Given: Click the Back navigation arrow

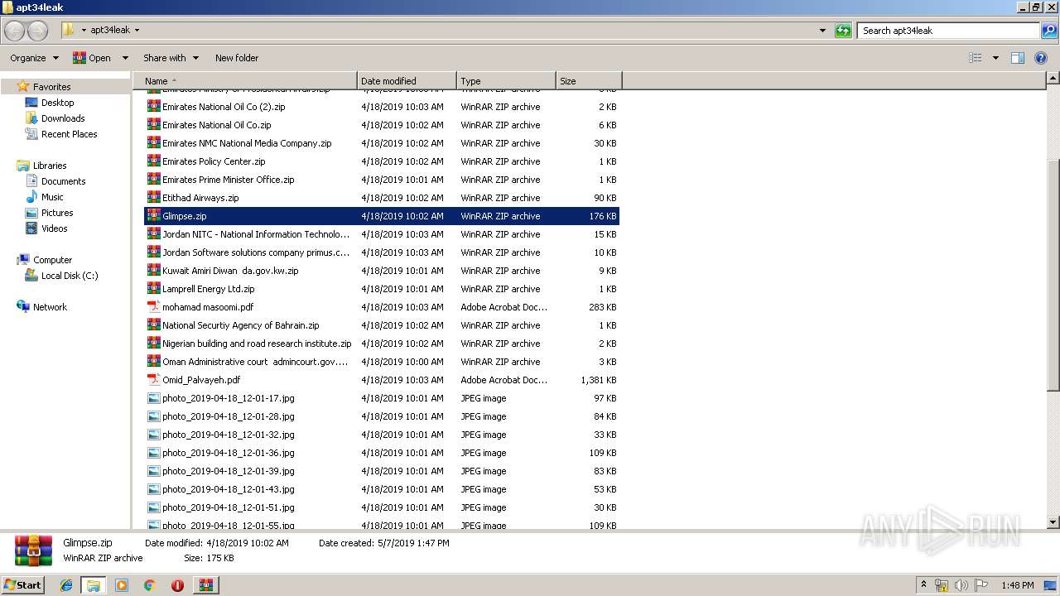Looking at the screenshot, I should [x=14, y=31].
